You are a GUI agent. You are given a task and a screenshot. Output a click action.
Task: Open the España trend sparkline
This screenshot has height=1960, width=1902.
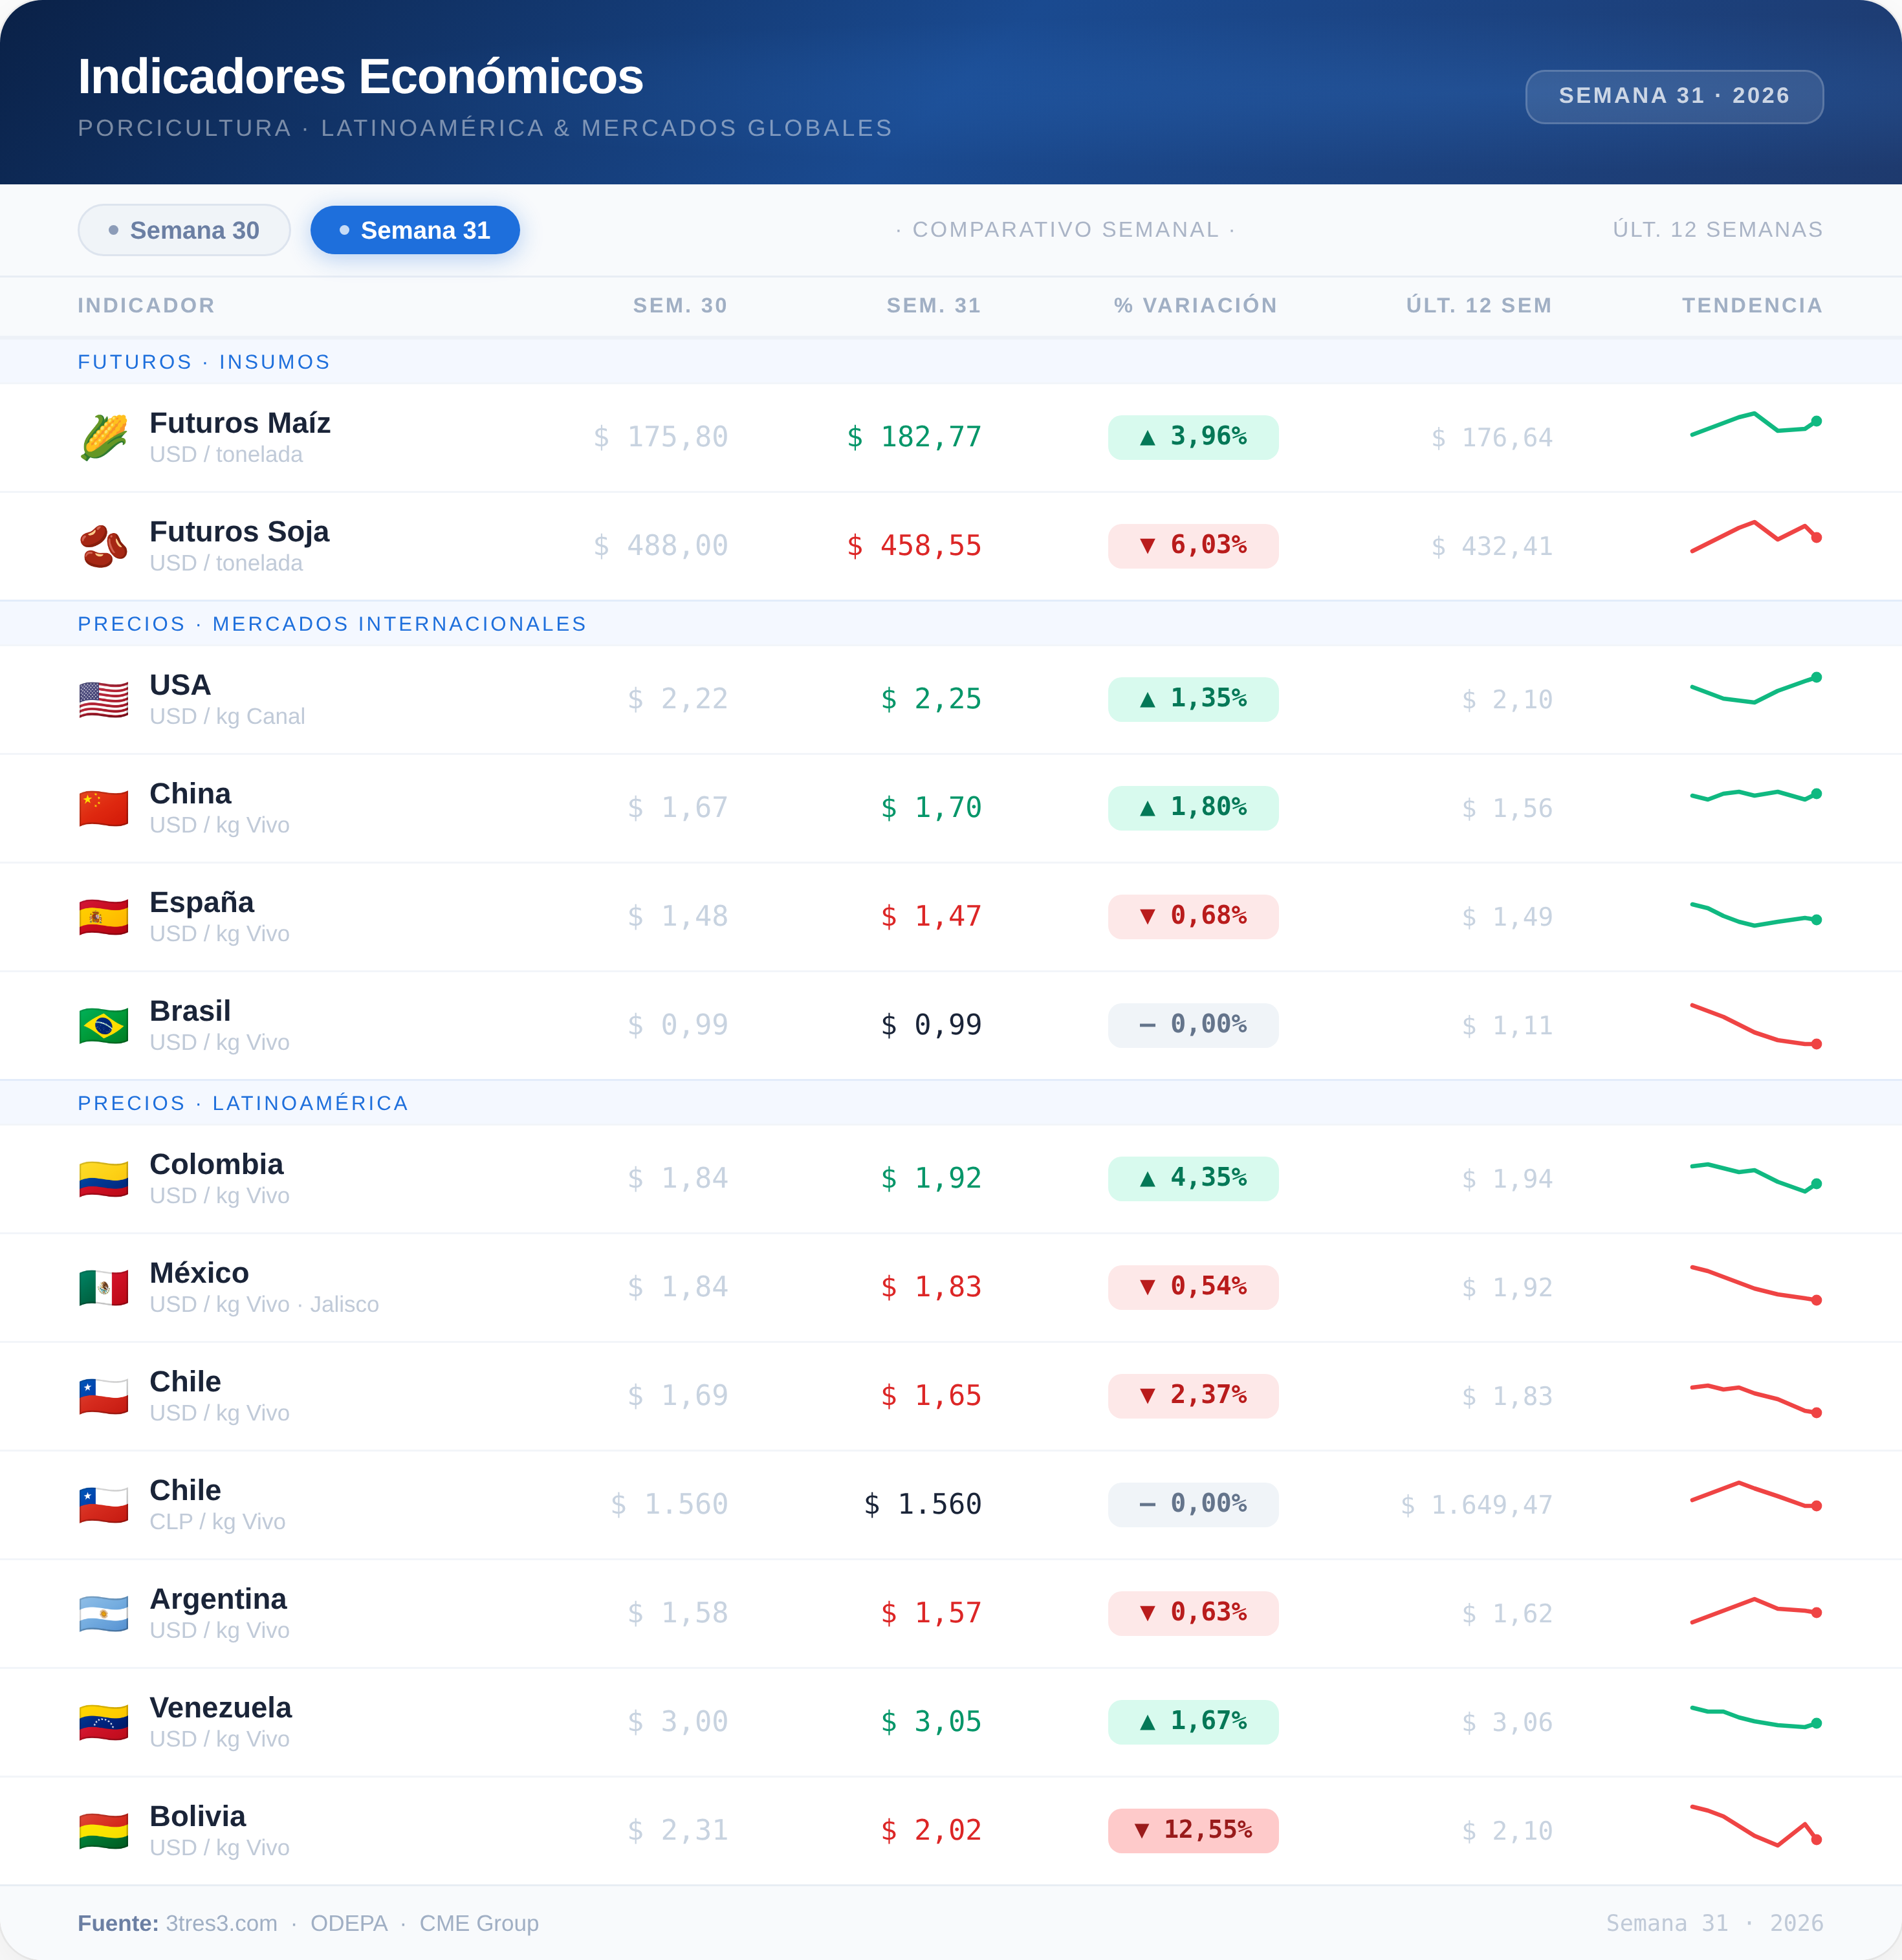click(x=1756, y=915)
